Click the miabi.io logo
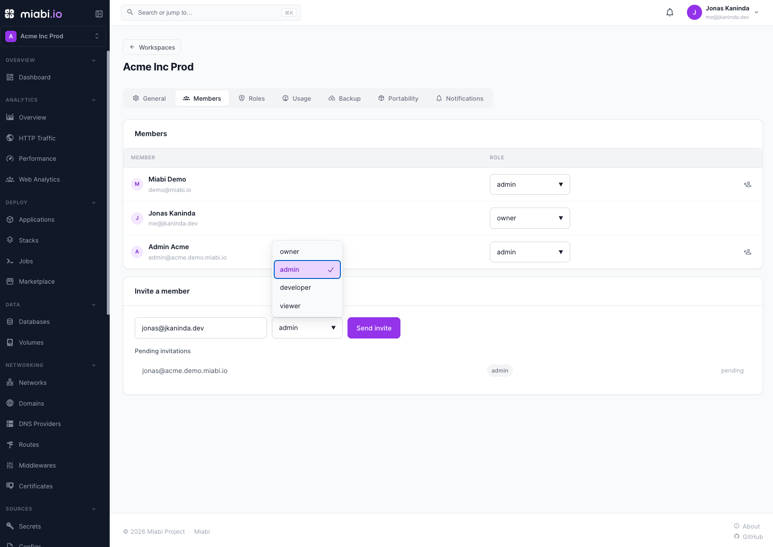Screen dimensions: 773x547 pos(34,14)
